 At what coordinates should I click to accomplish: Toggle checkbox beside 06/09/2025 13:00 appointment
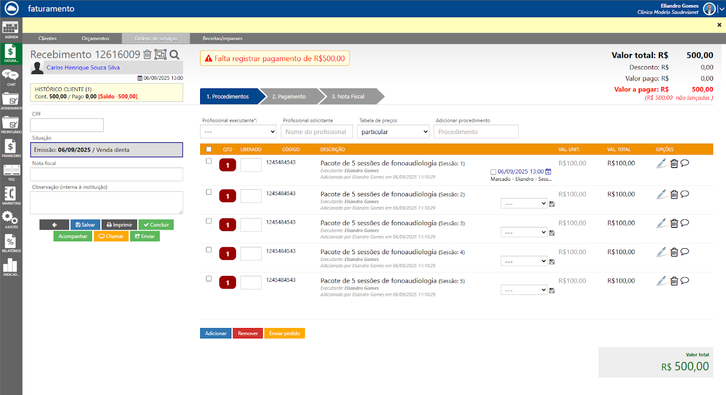coord(493,172)
